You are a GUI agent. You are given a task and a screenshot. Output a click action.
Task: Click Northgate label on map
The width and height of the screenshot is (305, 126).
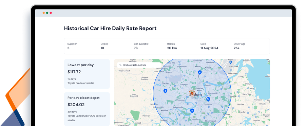click(210, 62)
